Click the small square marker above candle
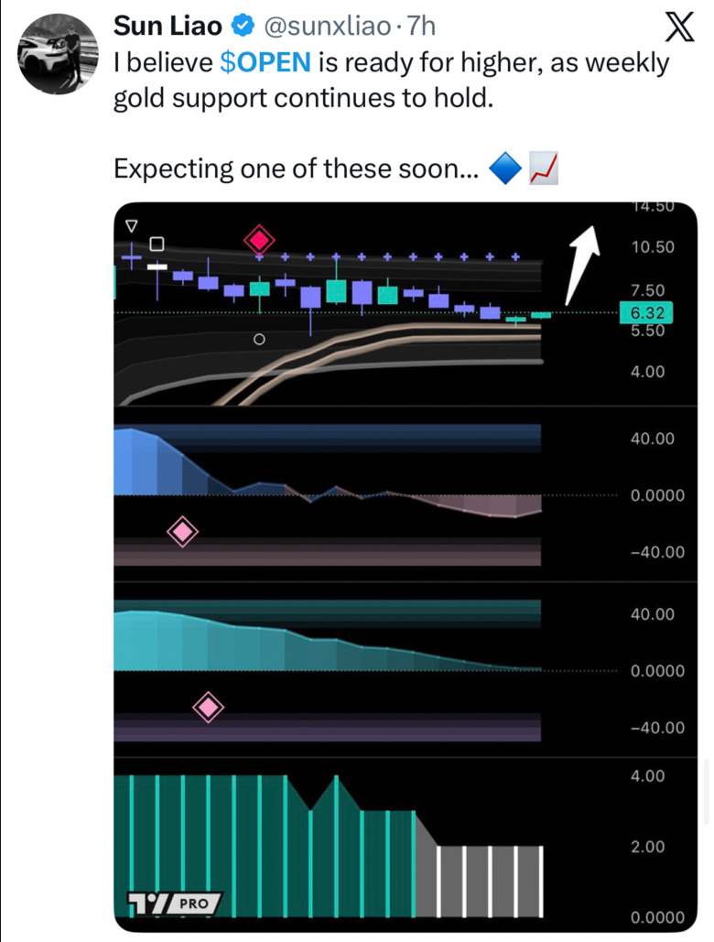The width and height of the screenshot is (714, 942). [157, 244]
